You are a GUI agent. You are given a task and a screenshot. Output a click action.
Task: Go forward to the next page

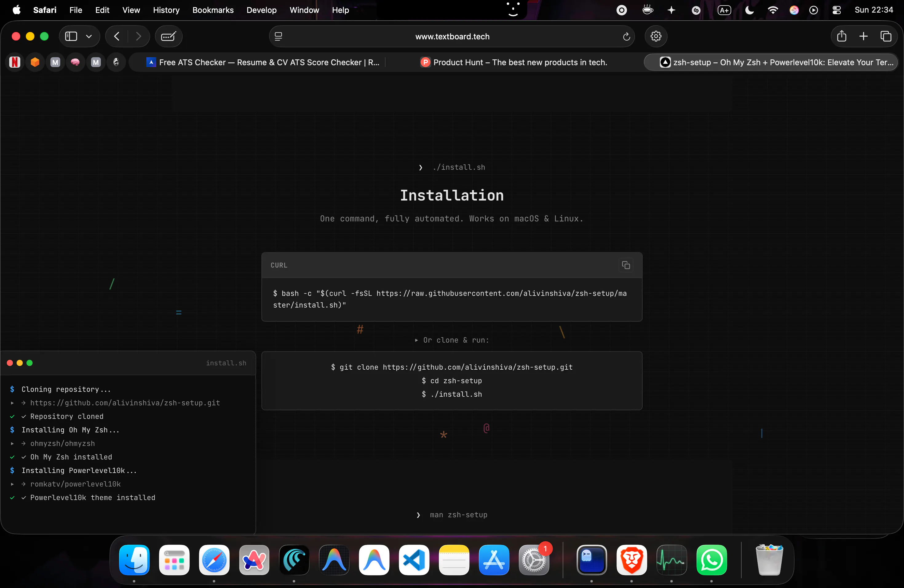pos(138,37)
